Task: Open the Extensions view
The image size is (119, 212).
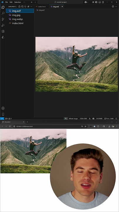Action: click(x=3, y=32)
